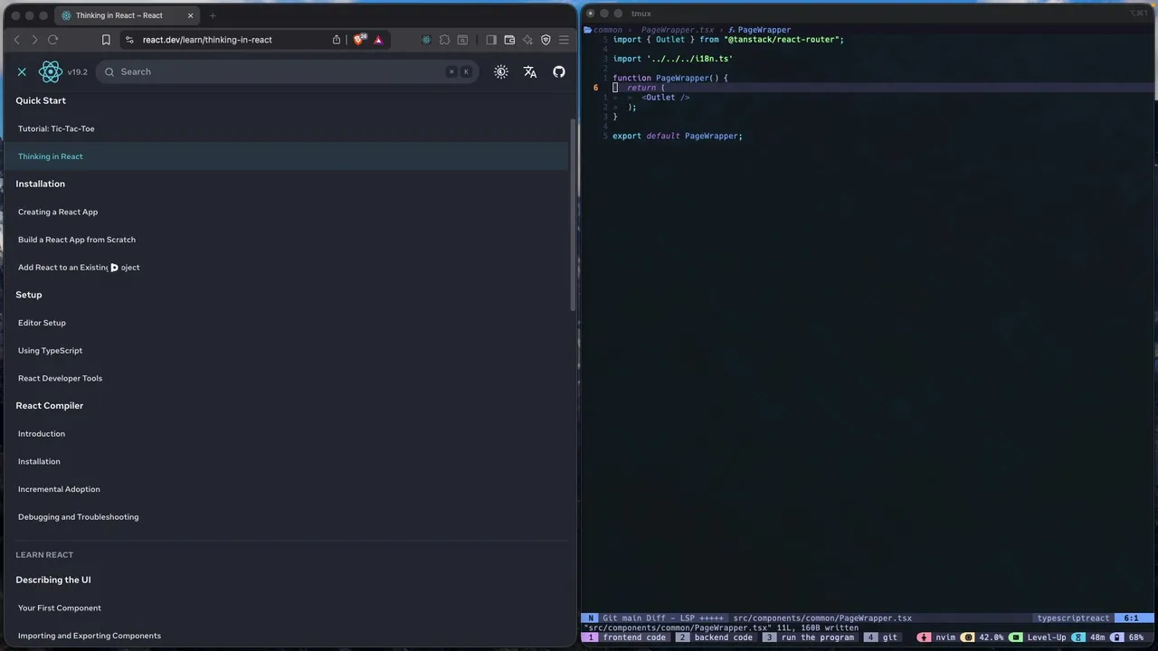
Task: Reload the page in browser
Action: point(52,40)
